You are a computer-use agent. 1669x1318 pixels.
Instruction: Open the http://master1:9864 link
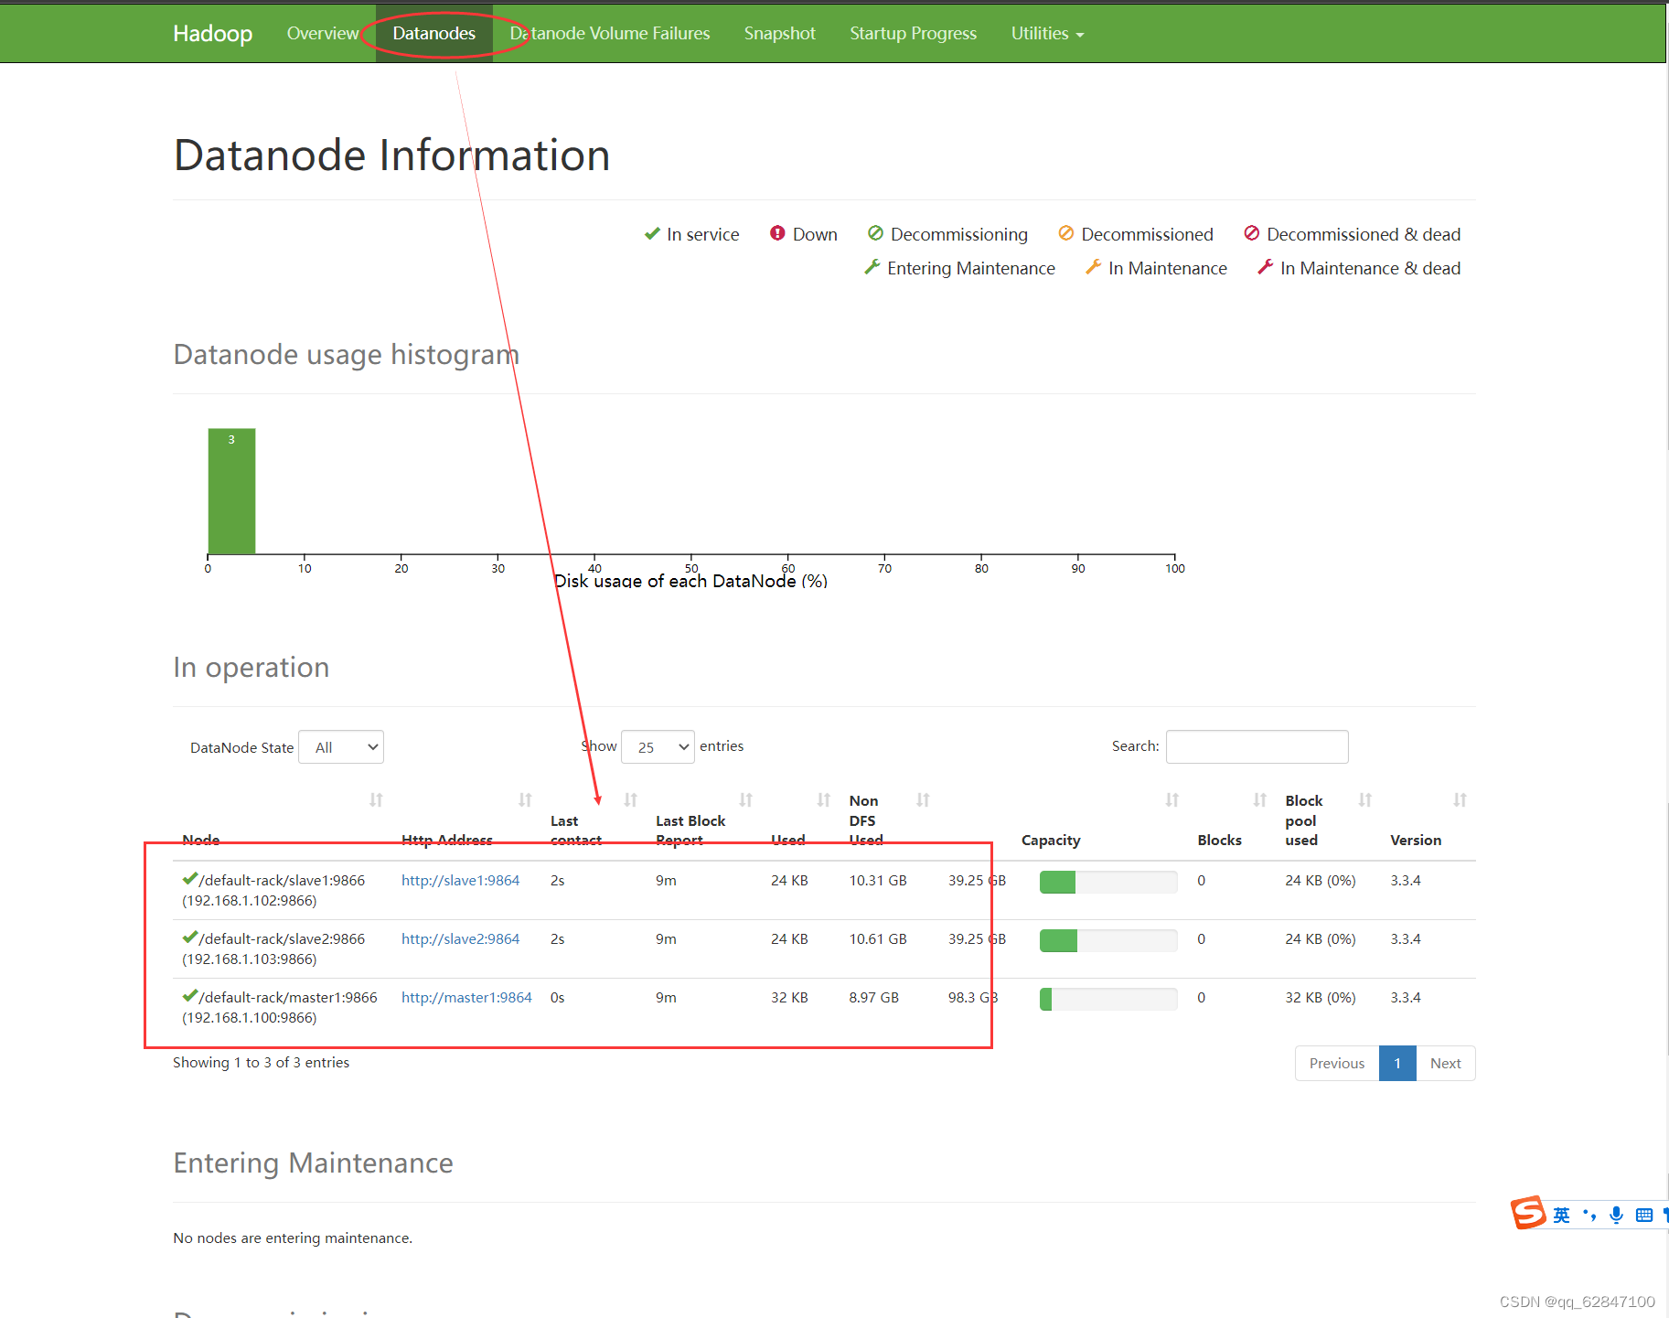tap(466, 997)
